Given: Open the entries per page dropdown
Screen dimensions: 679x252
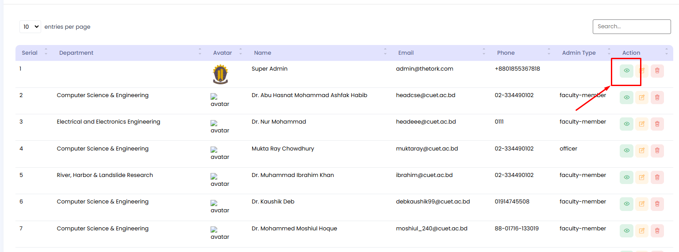Looking at the screenshot, I should click(30, 27).
